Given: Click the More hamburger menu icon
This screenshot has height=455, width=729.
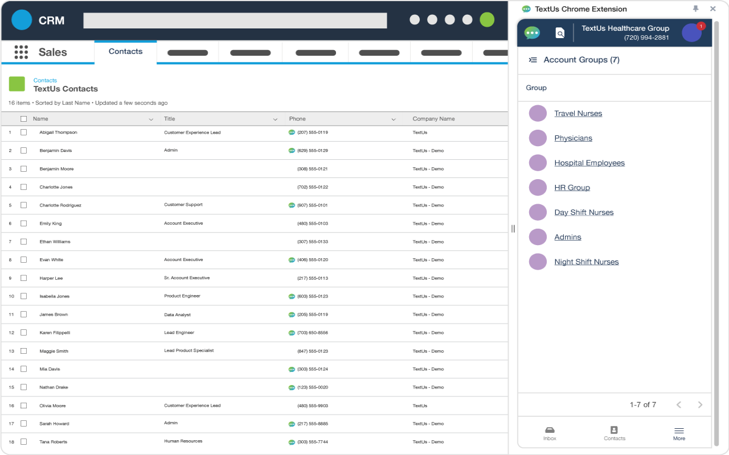Looking at the screenshot, I should tap(679, 431).
